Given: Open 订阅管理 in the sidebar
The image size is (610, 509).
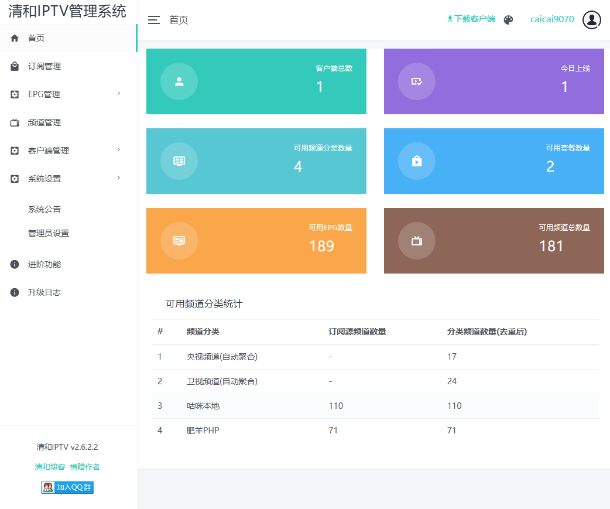Looking at the screenshot, I should click(x=44, y=66).
